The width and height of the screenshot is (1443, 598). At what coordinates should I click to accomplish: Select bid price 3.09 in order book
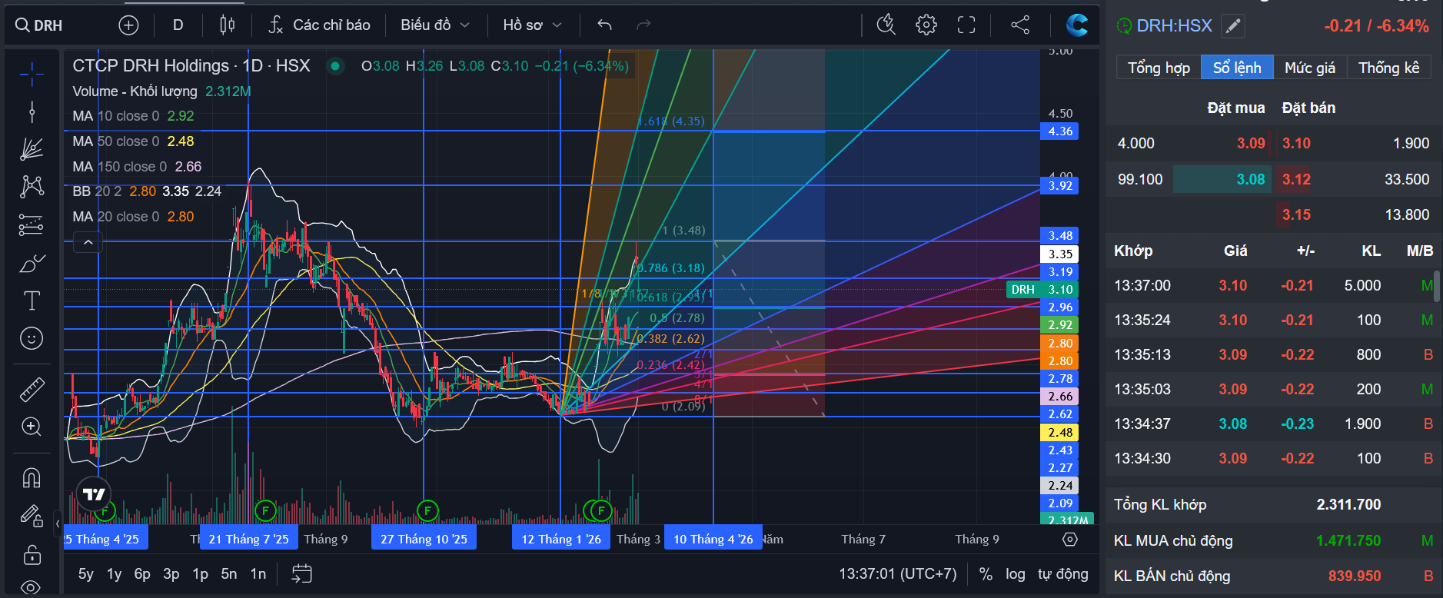[x=1251, y=143]
